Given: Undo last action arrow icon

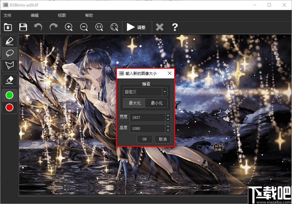Looking at the screenshot, I should 38,27.
